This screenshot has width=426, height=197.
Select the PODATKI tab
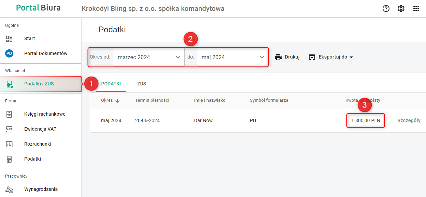pos(111,84)
